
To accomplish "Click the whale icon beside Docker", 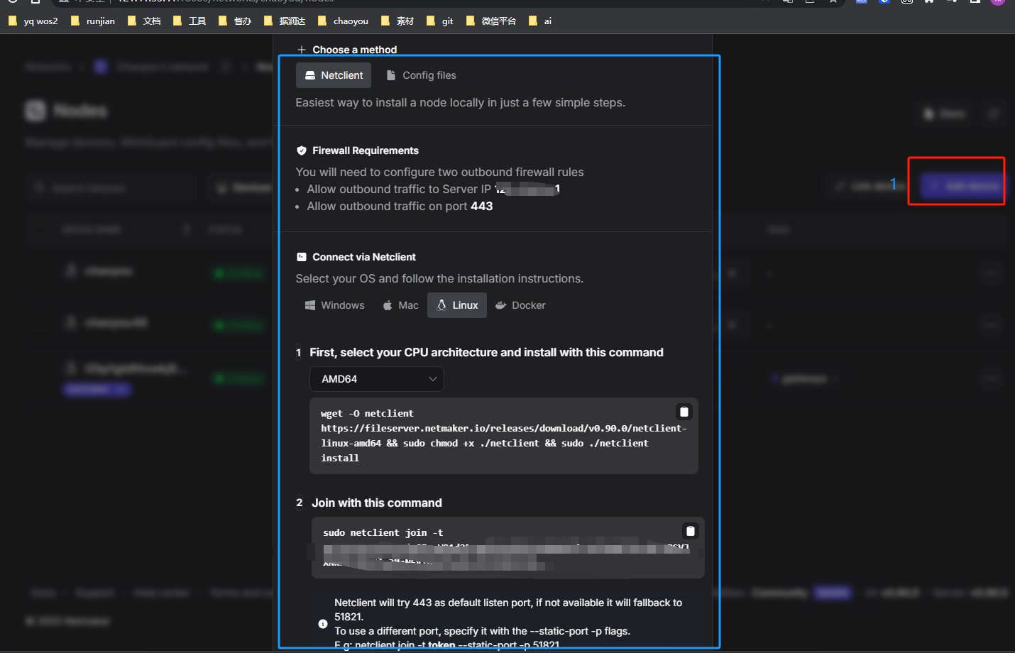I will [501, 305].
